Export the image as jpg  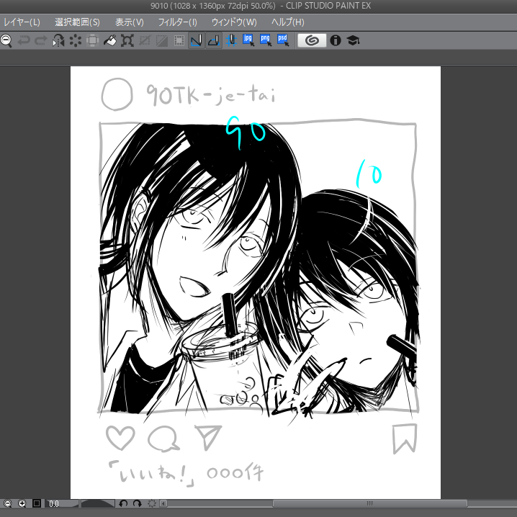click(248, 40)
